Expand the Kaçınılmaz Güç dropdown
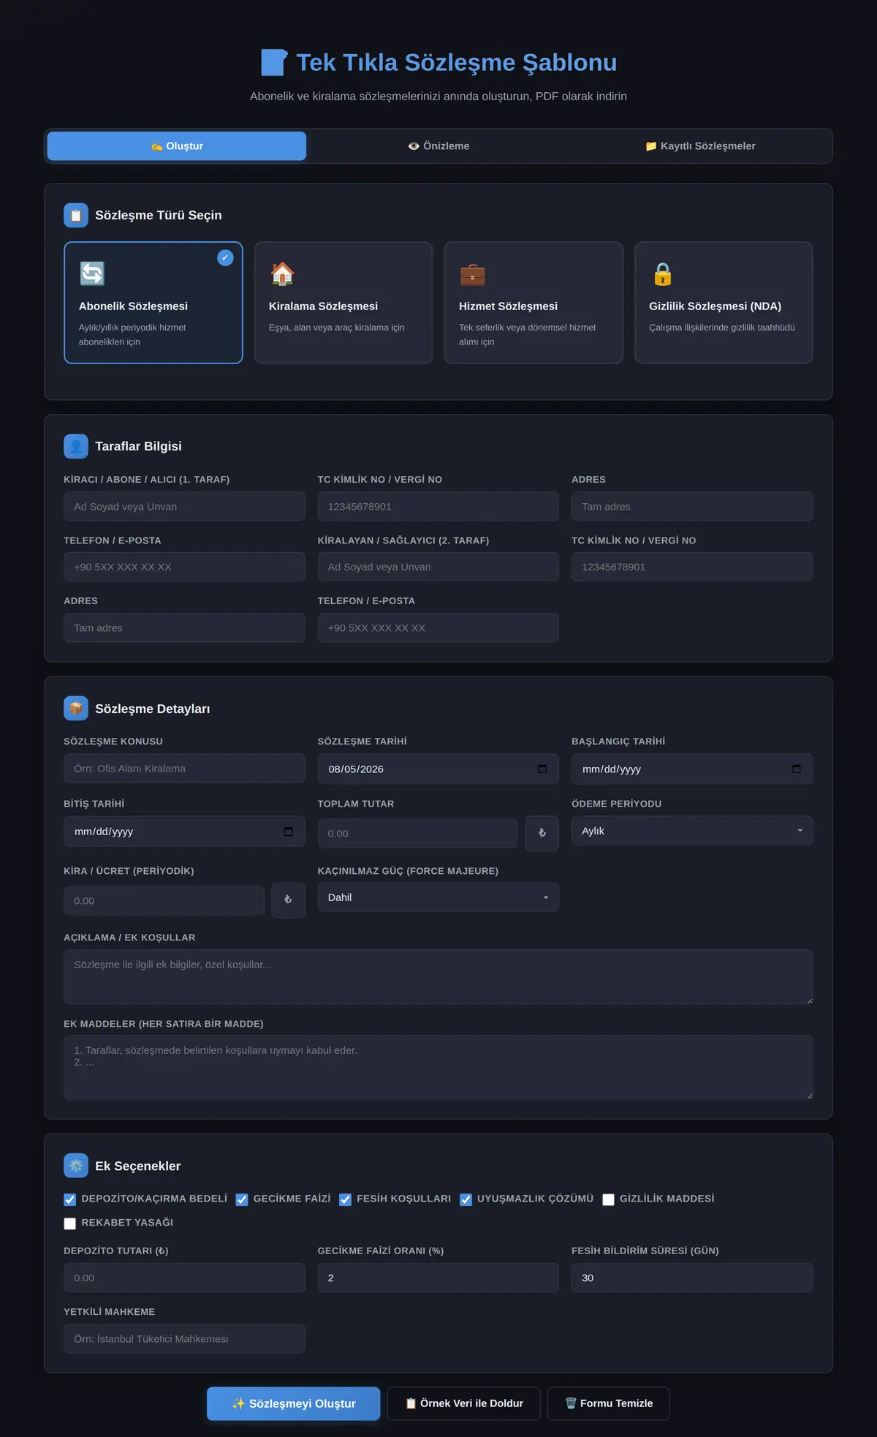877x1437 pixels. [438, 897]
